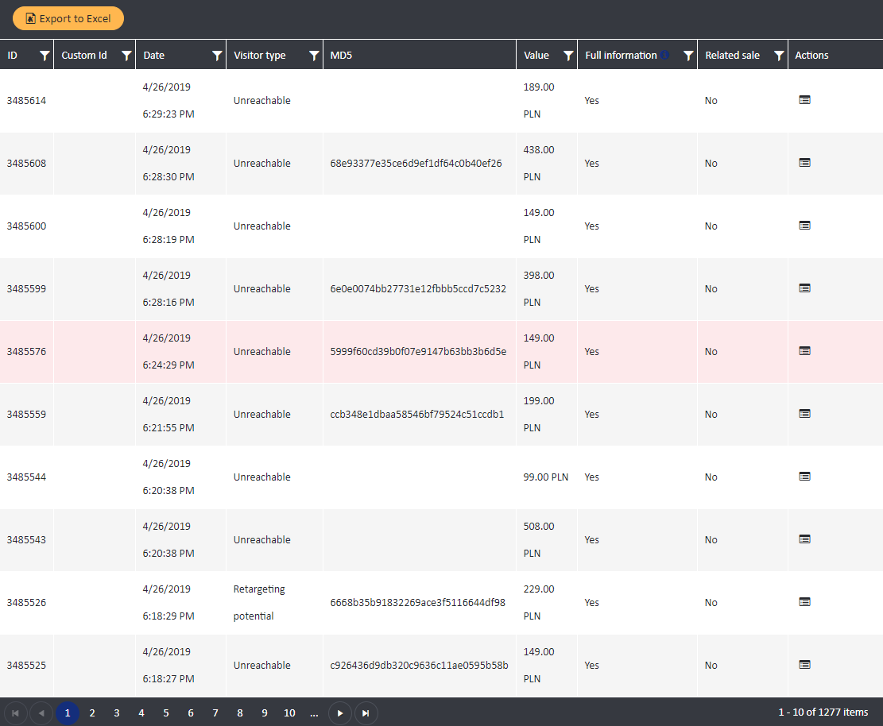The height and width of the screenshot is (726, 883).
Task: Open action icon for row 3485544
Action: point(804,477)
